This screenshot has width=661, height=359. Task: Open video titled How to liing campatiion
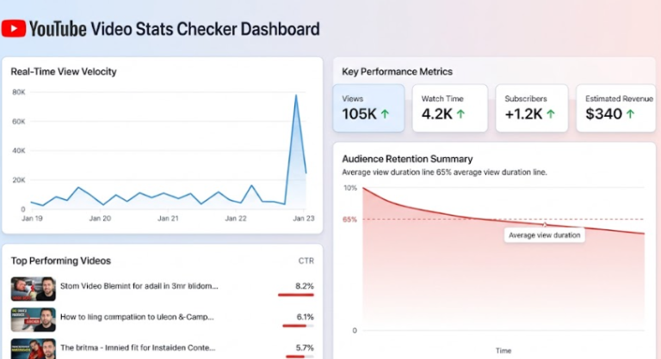click(137, 317)
